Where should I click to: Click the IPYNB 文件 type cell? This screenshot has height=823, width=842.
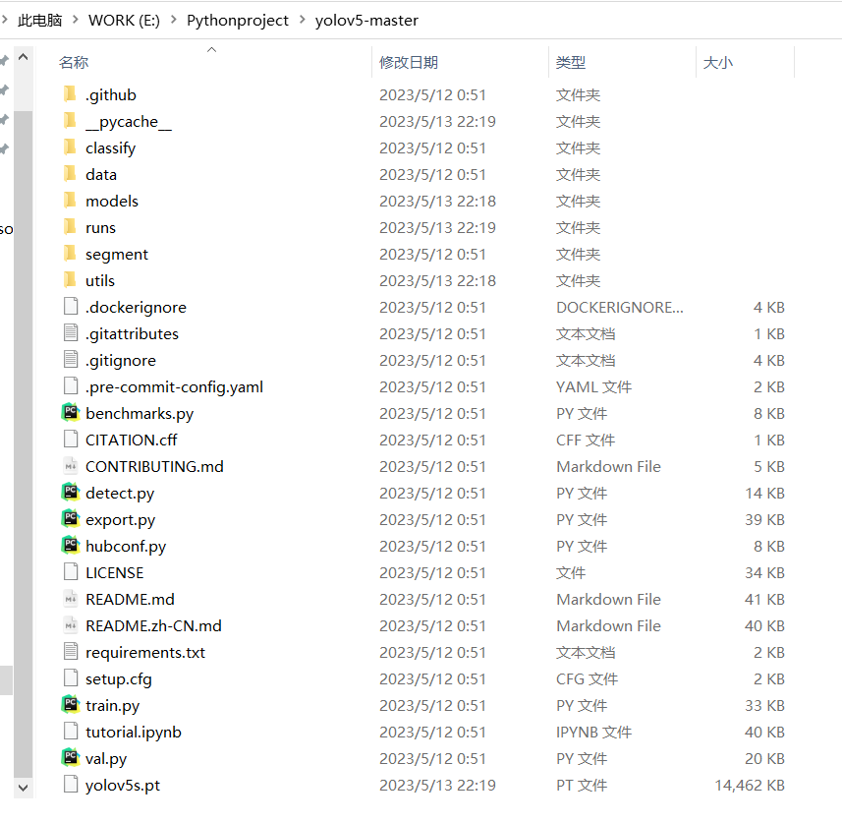pyautogui.click(x=593, y=732)
